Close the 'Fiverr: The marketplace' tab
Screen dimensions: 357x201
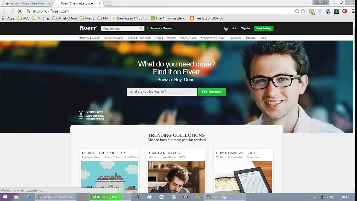100,3
